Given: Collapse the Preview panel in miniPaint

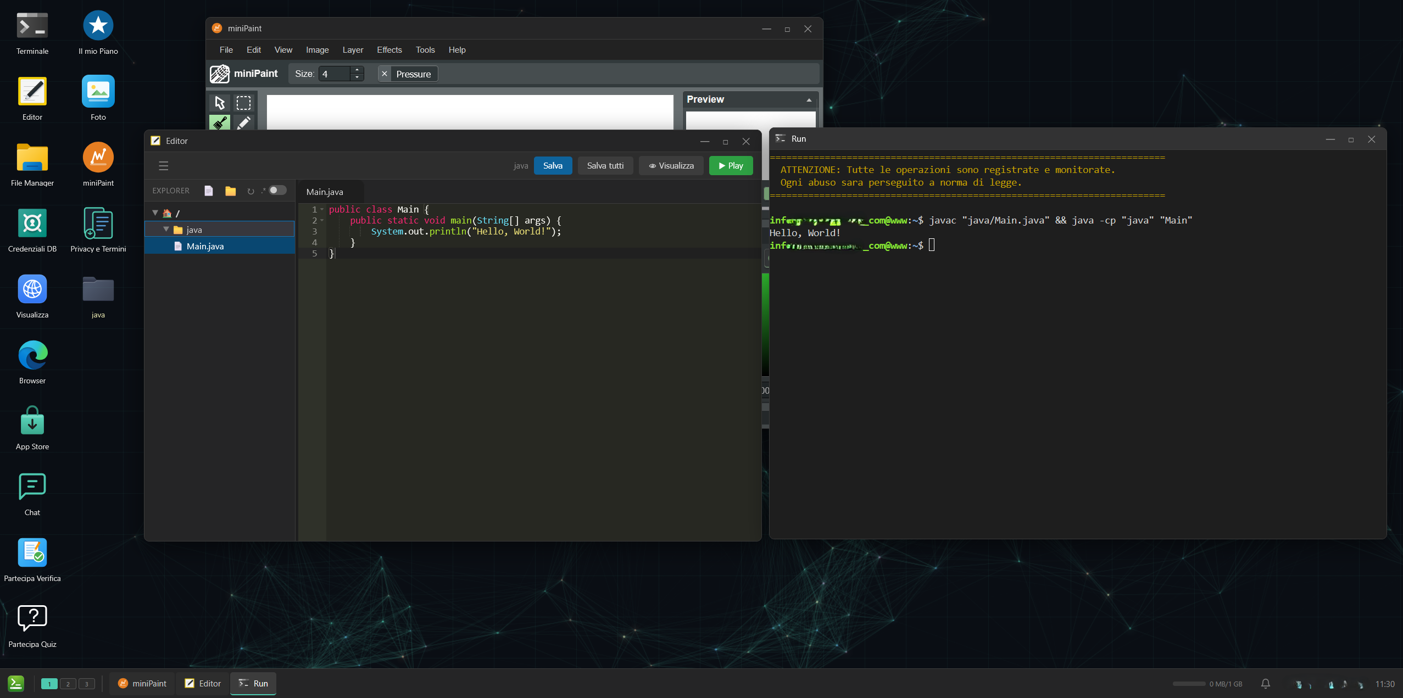Looking at the screenshot, I should point(809,99).
